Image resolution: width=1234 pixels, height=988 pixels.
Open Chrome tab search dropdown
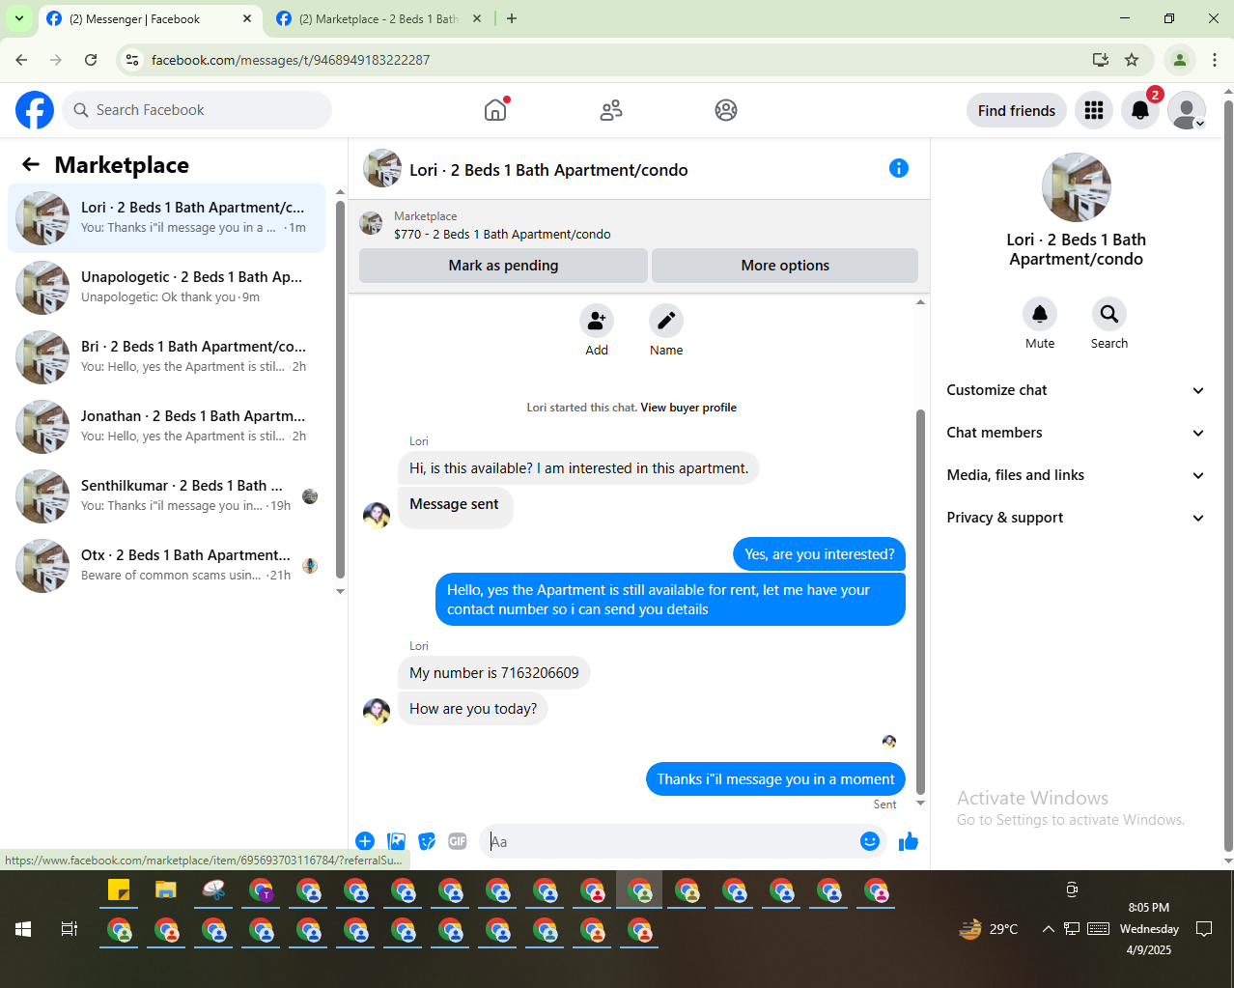click(x=18, y=18)
